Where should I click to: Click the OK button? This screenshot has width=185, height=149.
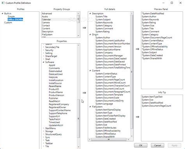141,145
